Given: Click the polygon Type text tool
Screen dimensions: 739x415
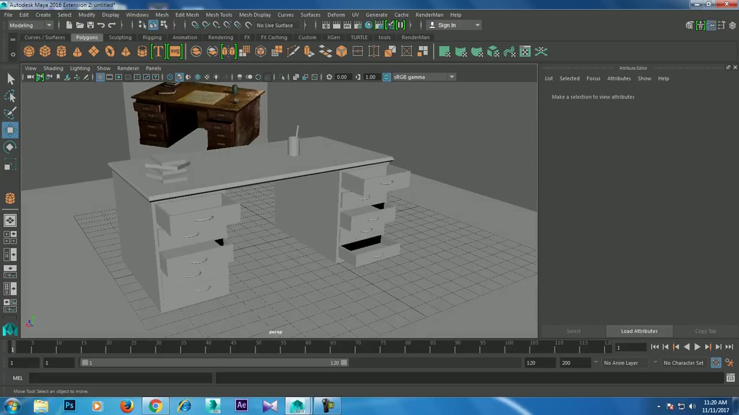Looking at the screenshot, I should 158,52.
